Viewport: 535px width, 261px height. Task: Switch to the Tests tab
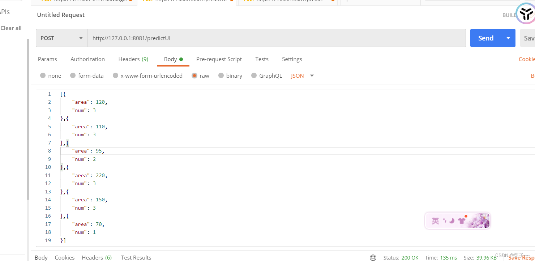262,59
